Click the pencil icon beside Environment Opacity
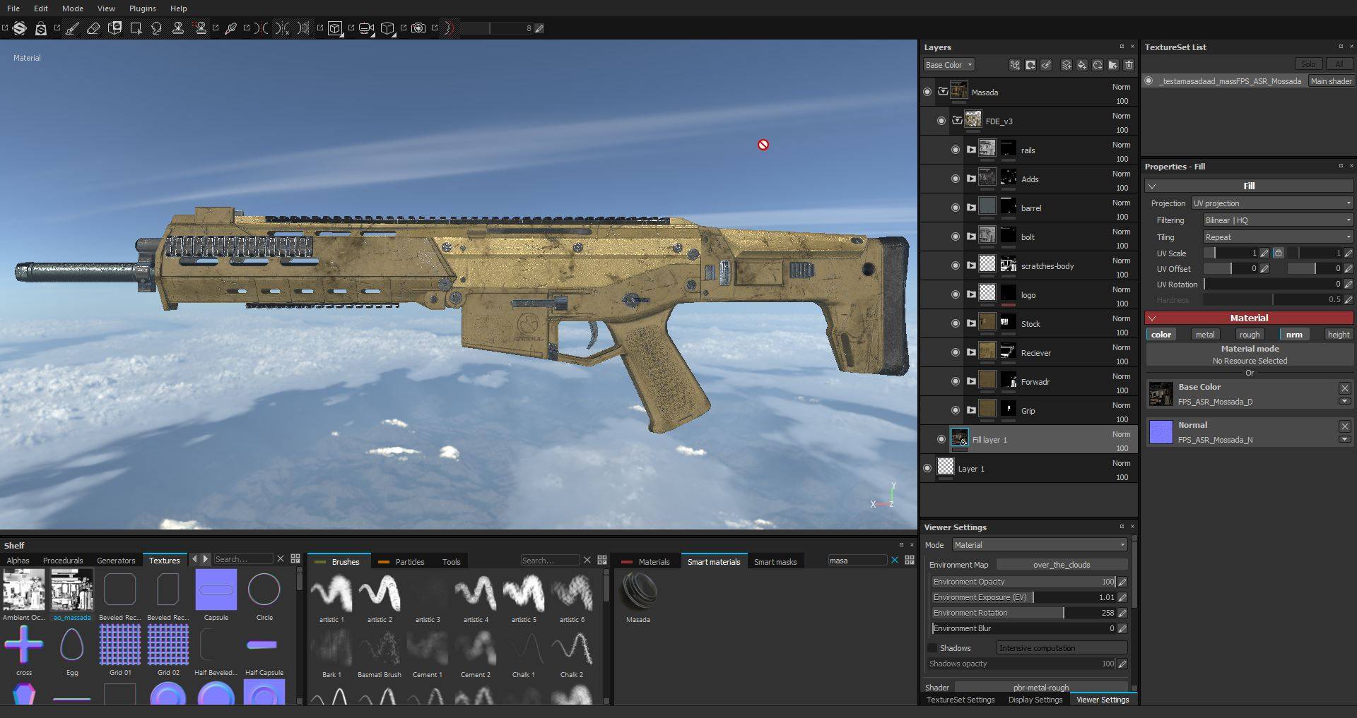Viewport: 1357px width, 718px height. 1122,582
